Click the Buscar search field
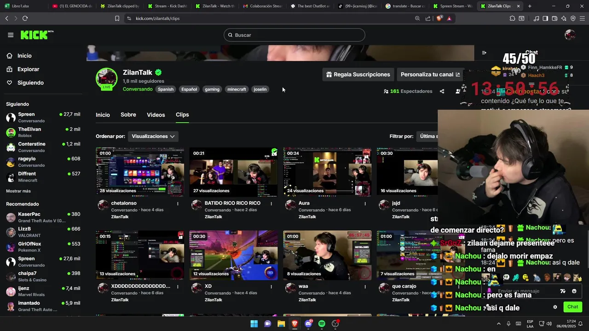Screen dimensions: 589x331 pos(294,35)
